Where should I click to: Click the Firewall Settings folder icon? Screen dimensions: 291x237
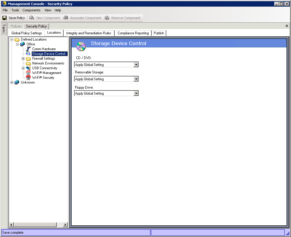coord(28,59)
